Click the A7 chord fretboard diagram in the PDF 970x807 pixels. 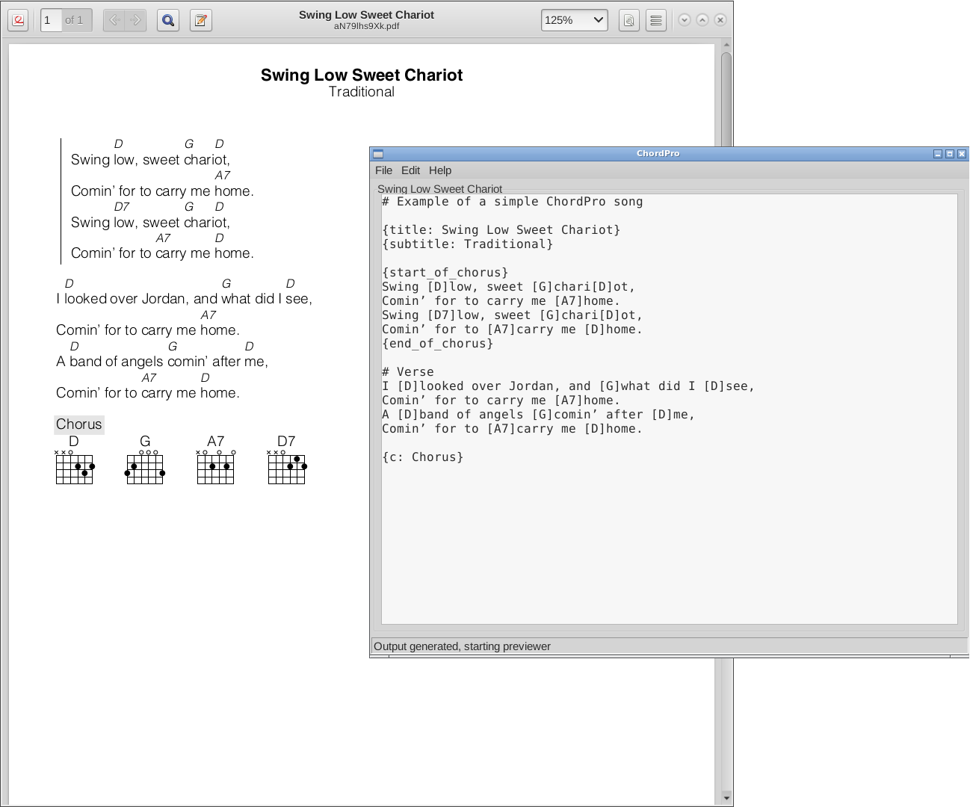216,467
